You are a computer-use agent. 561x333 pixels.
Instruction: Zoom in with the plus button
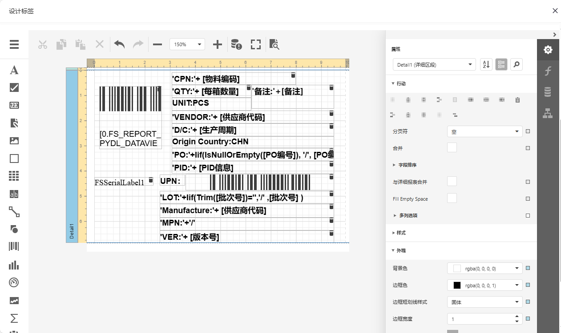pos(217,44)
